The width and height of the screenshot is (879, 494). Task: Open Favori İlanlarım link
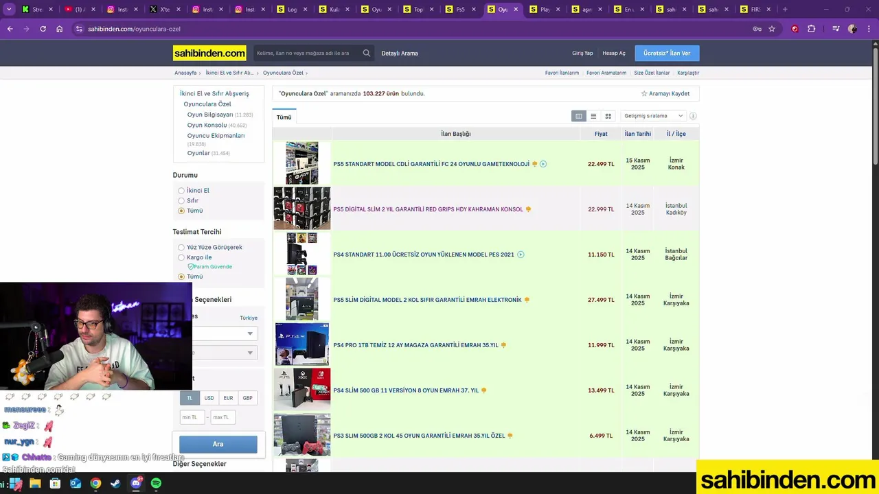click(562, 73)
